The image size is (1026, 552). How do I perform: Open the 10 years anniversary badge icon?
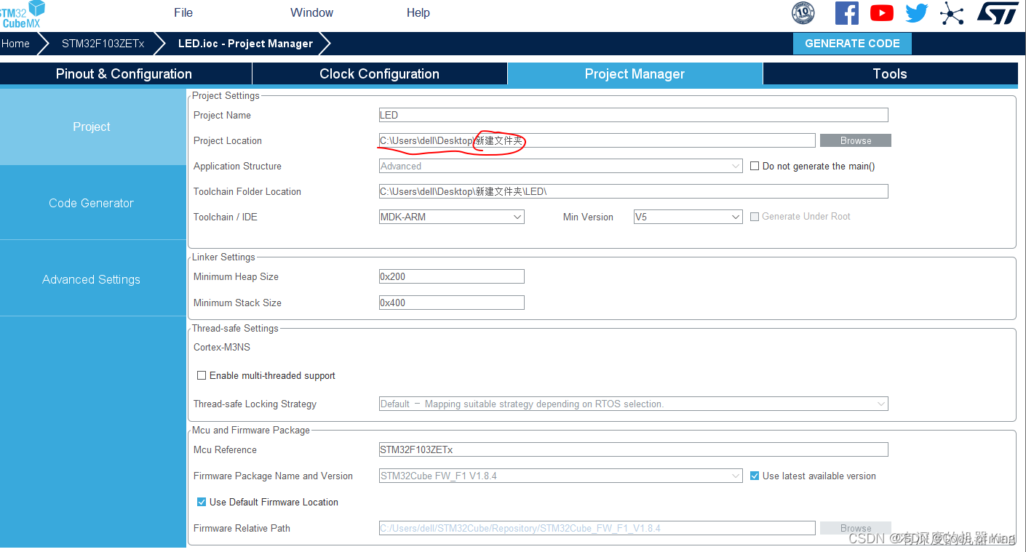[x=803, y=13]
